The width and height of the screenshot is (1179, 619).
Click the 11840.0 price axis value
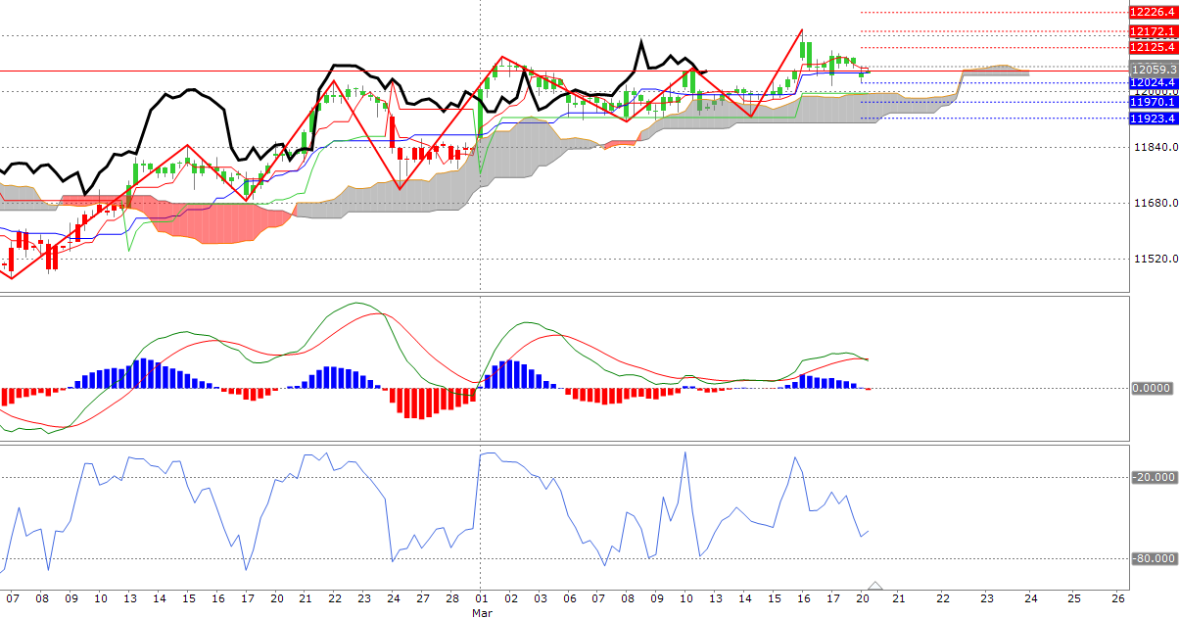tap(1155, 147)
